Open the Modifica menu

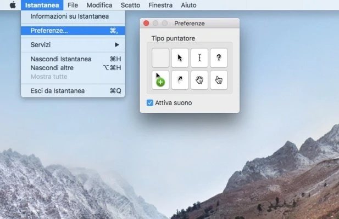coord(99,5)
